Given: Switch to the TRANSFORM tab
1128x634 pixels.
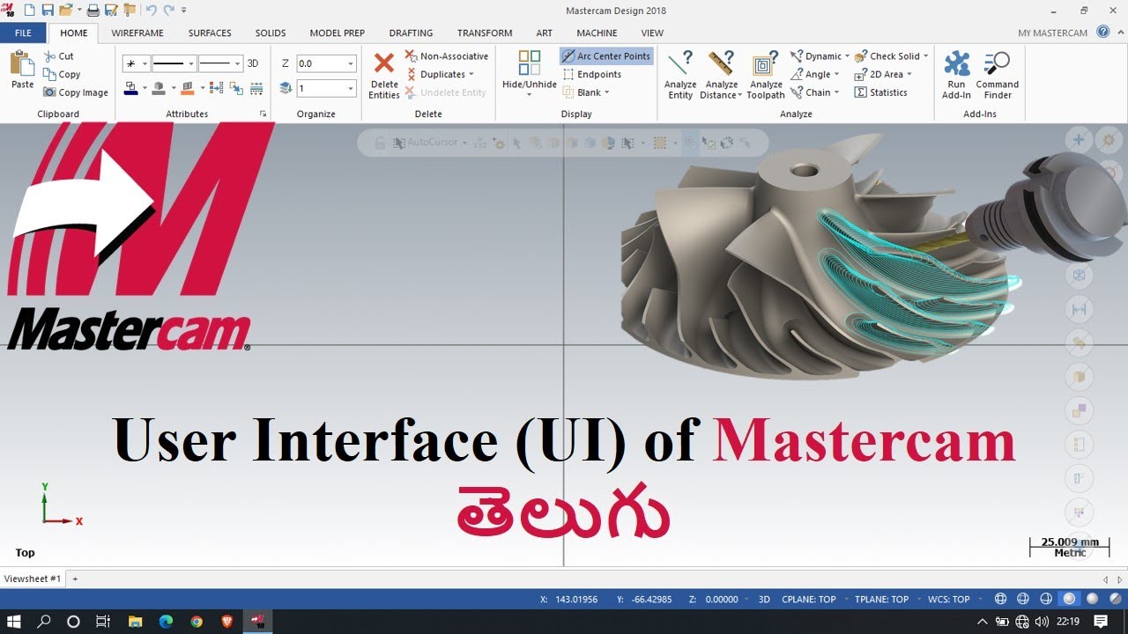Looking at the screenshot, I should [x=485, y=33].
